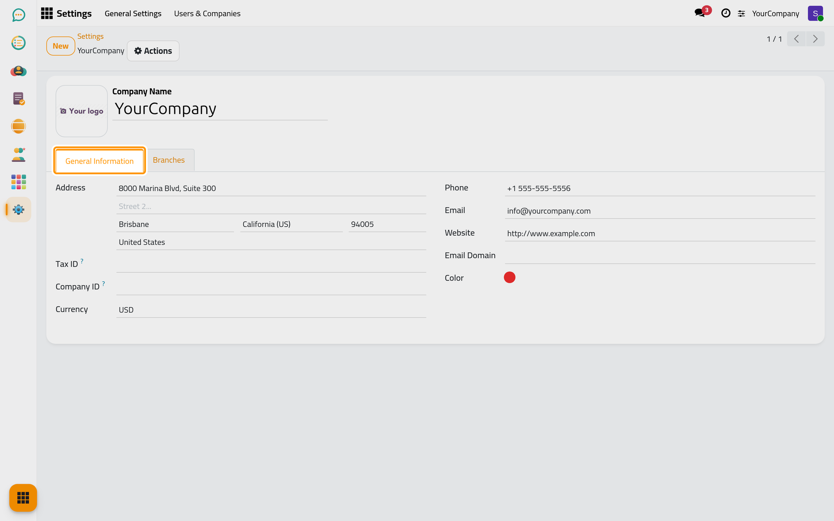The image size is (834, 521).
Task: Open the activities clock icon
Action: tap(725, 13)
